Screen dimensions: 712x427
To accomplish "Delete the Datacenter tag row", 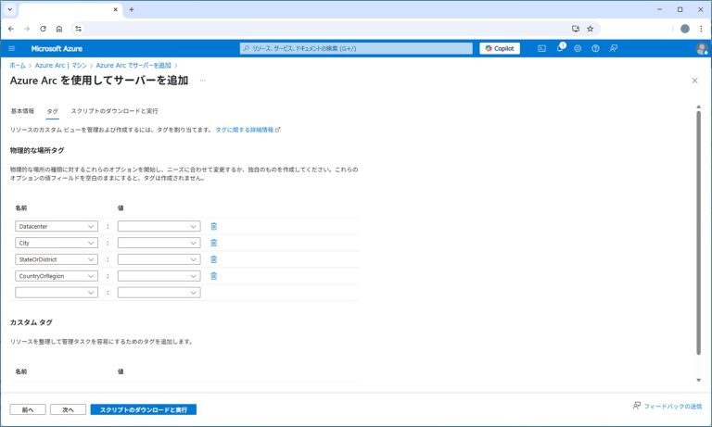I will point(214,226).
